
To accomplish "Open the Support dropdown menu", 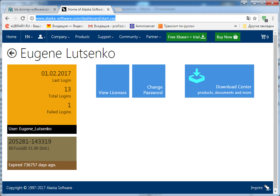I will pos(106,37).
